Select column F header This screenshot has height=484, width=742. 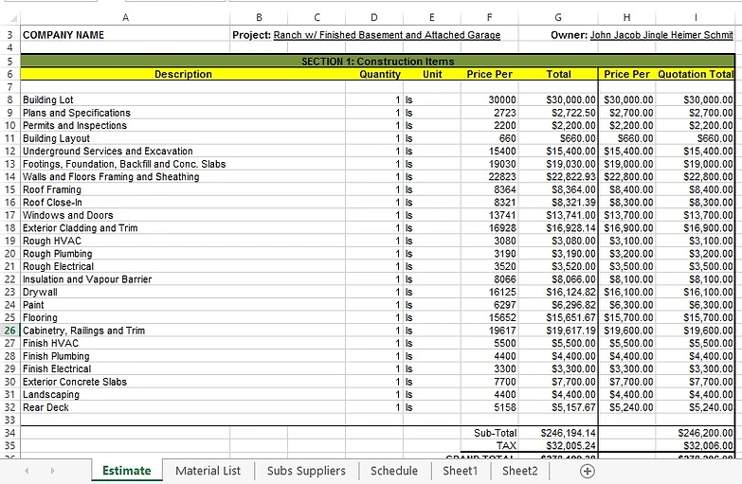[489, 17]
